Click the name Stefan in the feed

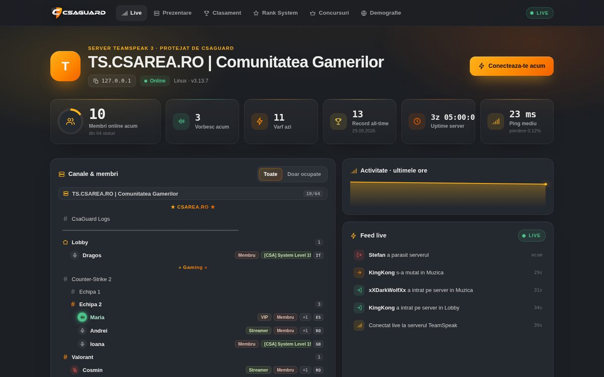377,255
